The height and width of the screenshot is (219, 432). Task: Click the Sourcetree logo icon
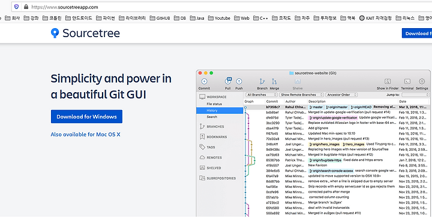pos(55,33)
